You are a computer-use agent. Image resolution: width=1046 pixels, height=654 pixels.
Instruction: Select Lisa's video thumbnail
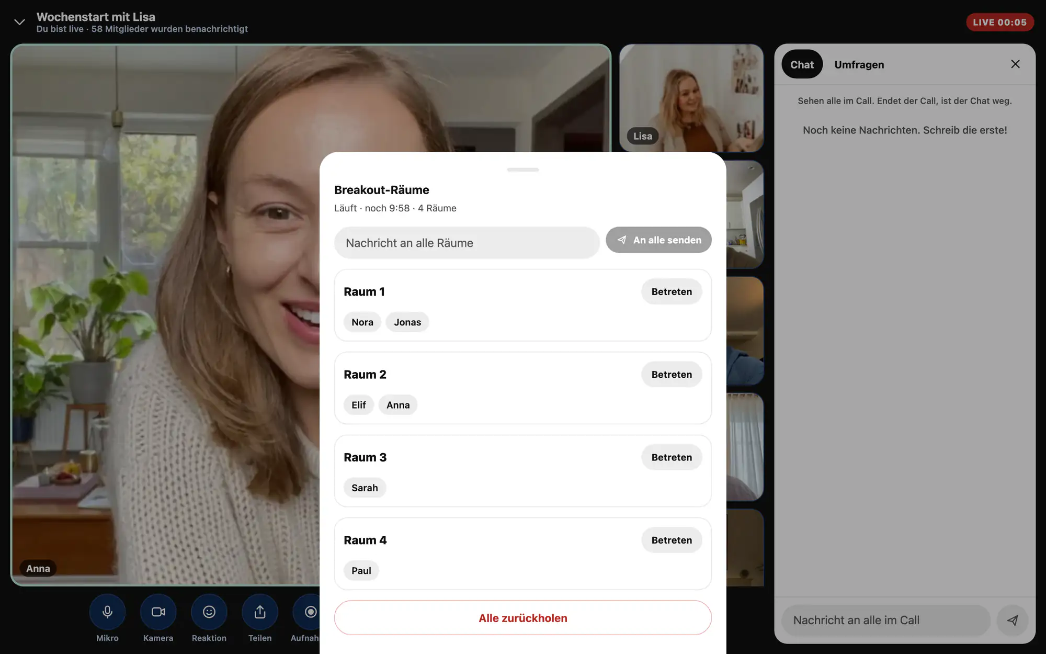(691, 98)
